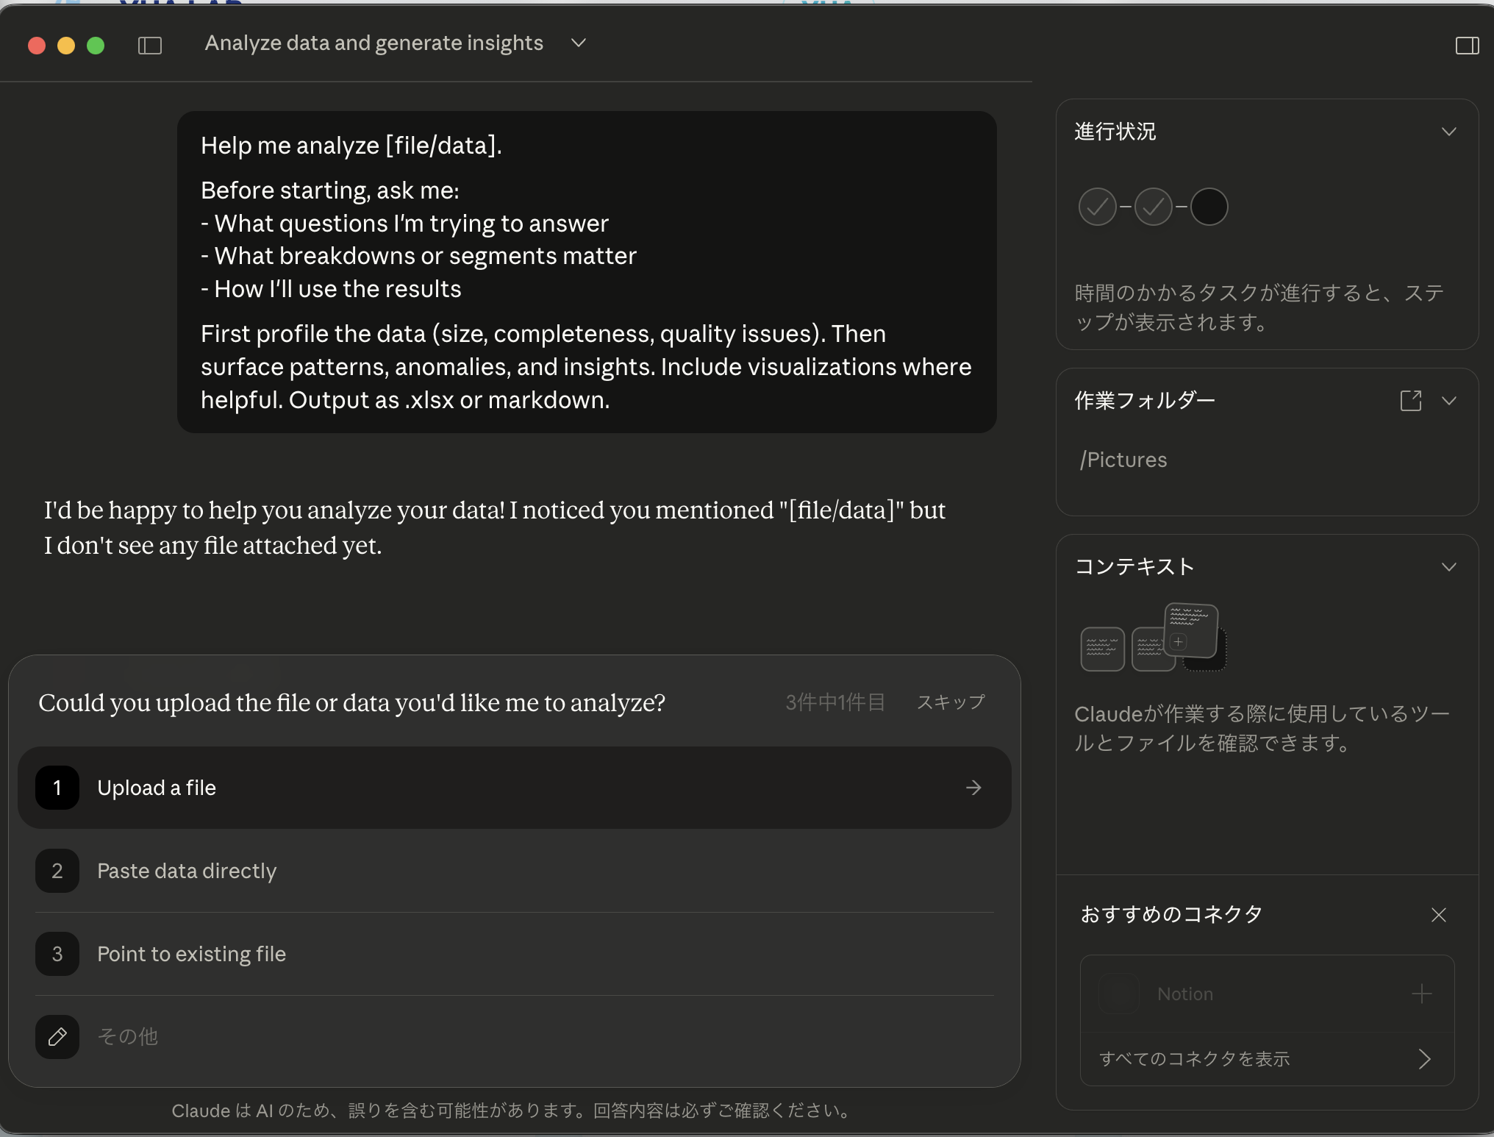Click the pencil icon beside その他
The height and width of the screenshot is (1137, 1494).
[x=57, y=1036]
